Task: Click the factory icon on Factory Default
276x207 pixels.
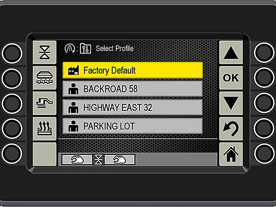Action: pos(73,71)
